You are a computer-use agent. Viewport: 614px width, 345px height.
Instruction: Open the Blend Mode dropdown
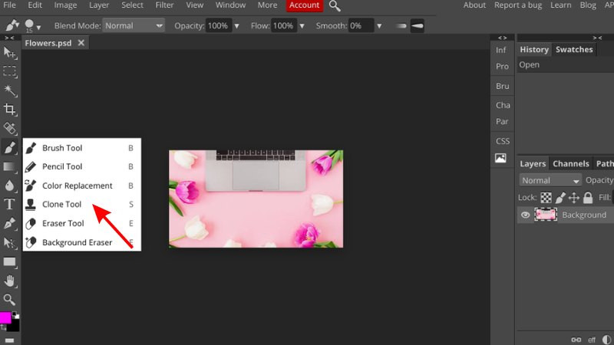[x=134, y=25]
